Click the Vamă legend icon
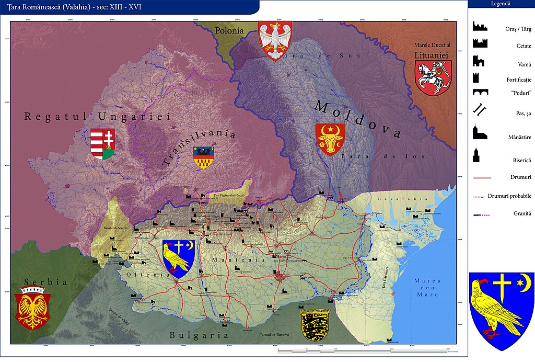Screen dimensions: 535x362 [x=479, y=61]
